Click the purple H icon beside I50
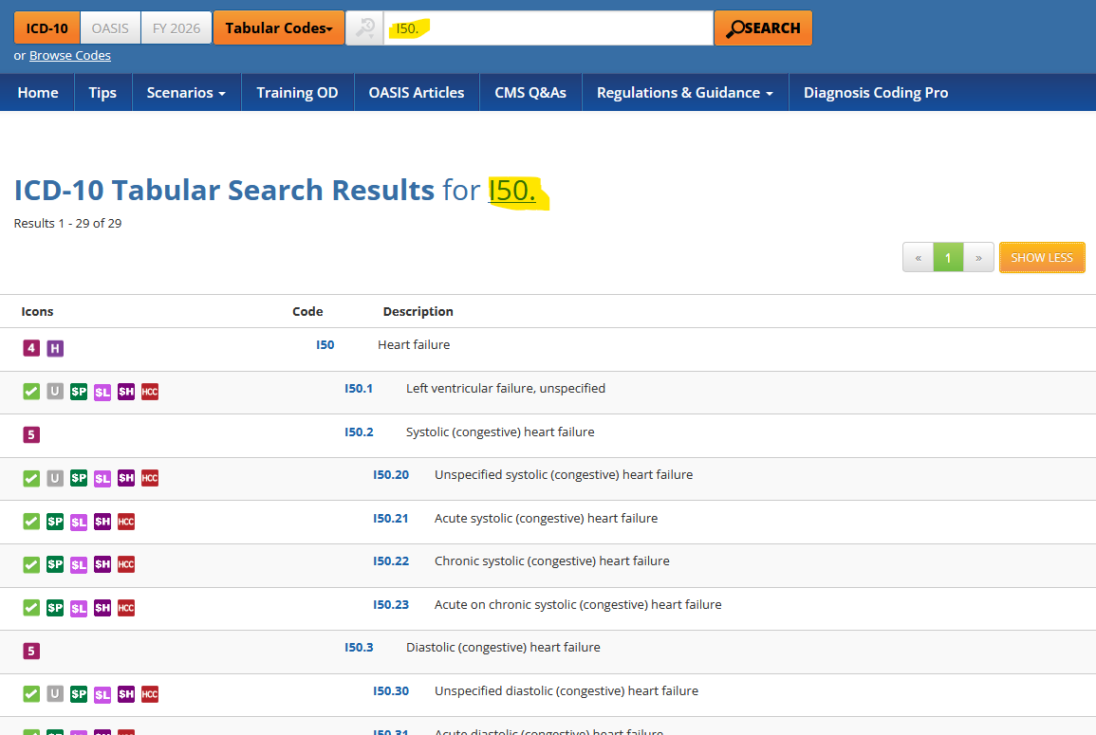Image resolution: width=1096 pixels, height=735 pixels. [x=55, y=348]
